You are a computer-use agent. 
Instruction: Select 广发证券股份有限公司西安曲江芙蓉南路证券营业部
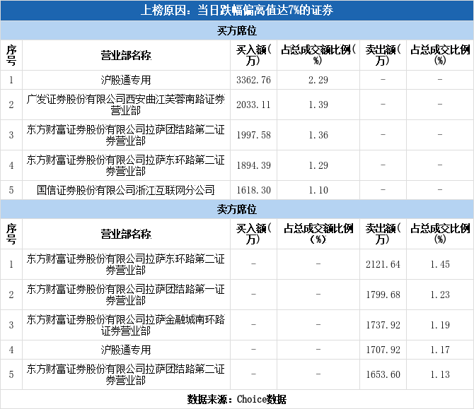pos(126,105)
